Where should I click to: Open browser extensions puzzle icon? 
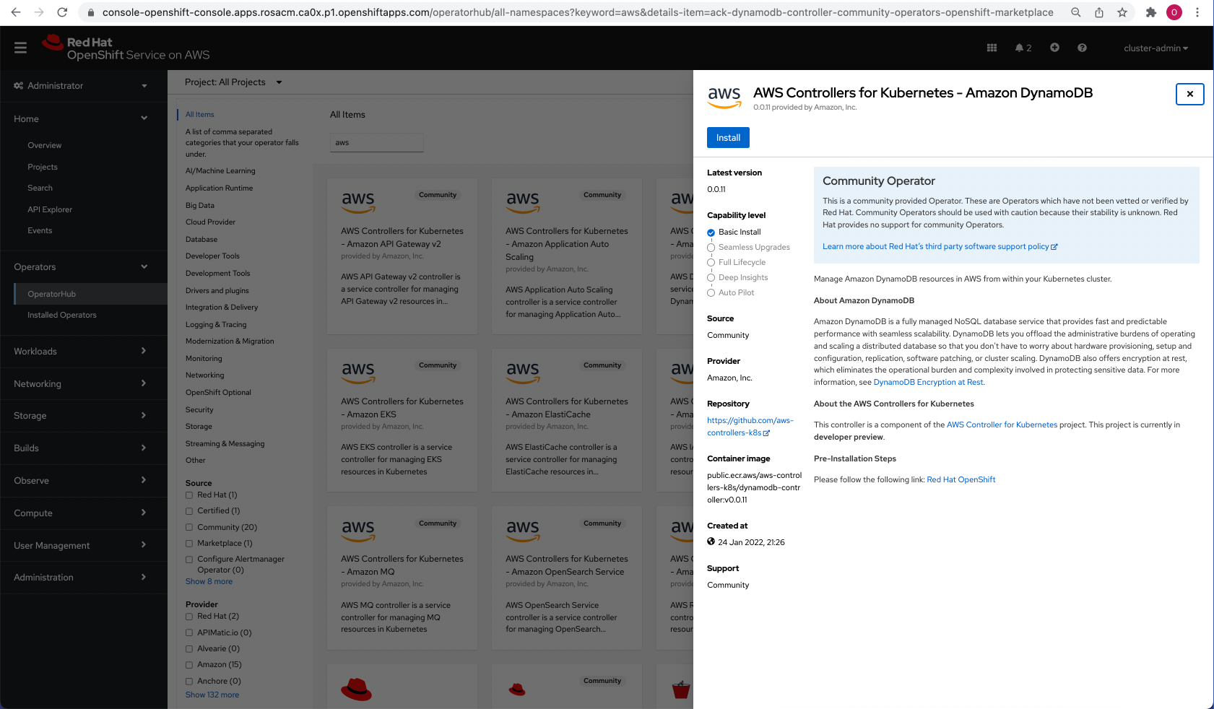point(1151,12)
